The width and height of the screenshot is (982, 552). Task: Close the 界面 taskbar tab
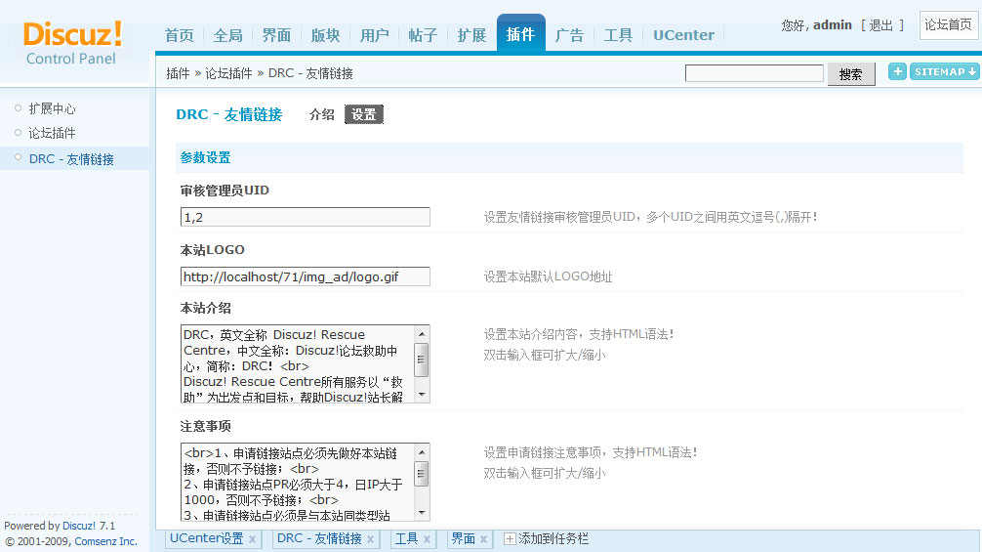483,539
